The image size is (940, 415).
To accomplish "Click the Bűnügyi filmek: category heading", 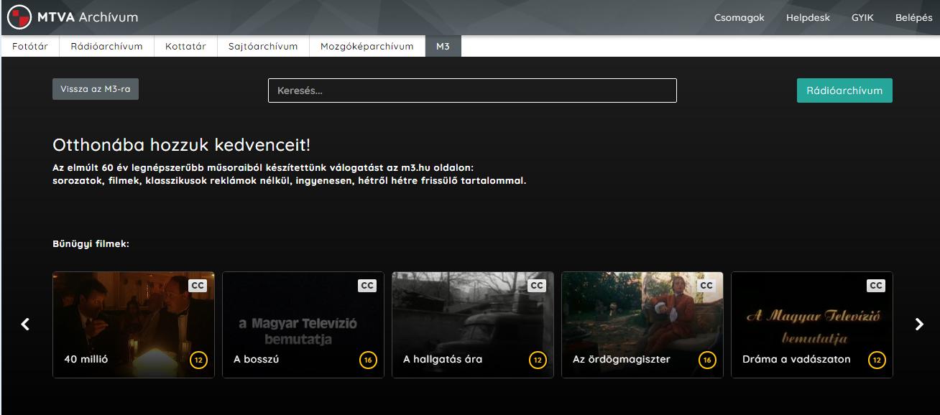I will click(x=91, y=244).
